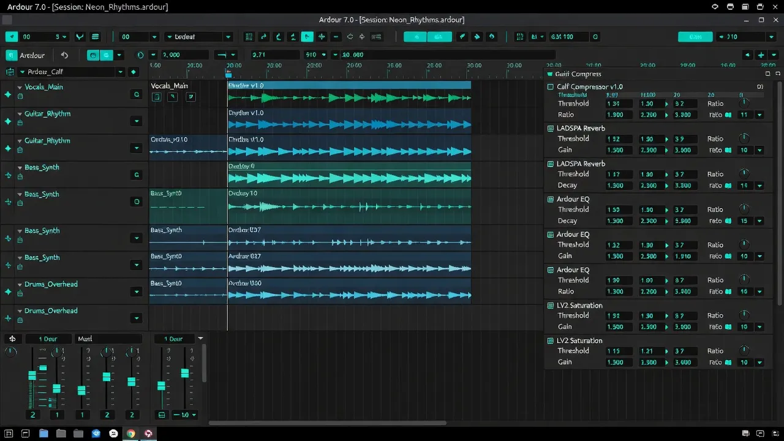Click the mixer fader above the −1.0 dropdown
Image resolution: width=784 pixels, height=441 pixels.
tap(185, 373)
